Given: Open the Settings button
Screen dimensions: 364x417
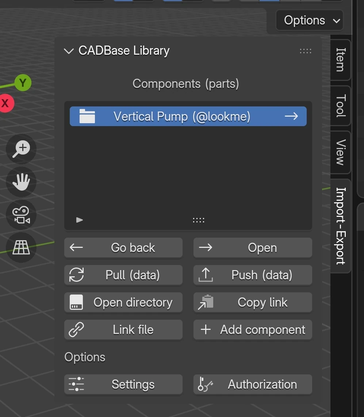Looking at the screenshot, I should click(x=123, y=384).
